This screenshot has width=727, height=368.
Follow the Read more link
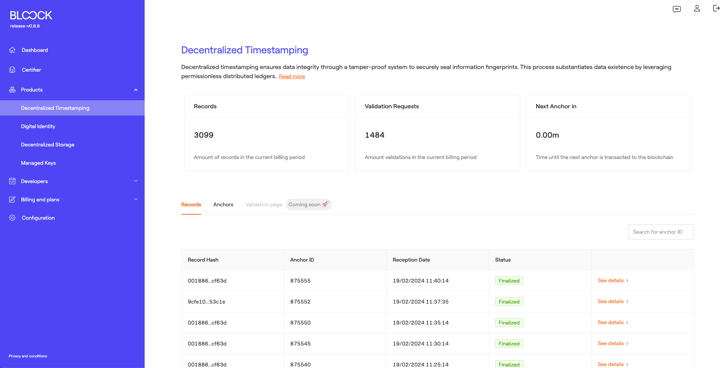pyautogui.click(x=292, y=76)
